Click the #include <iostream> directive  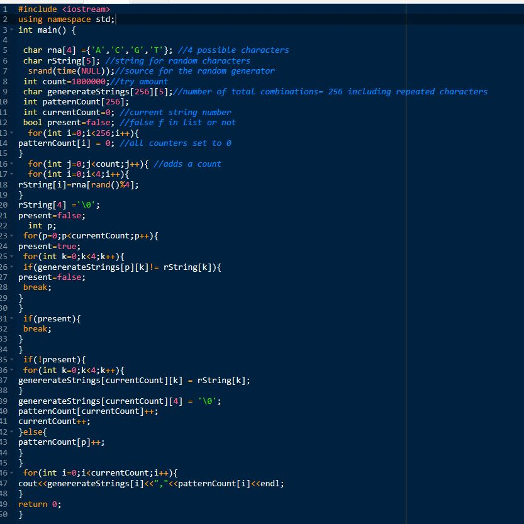point(63,8)
